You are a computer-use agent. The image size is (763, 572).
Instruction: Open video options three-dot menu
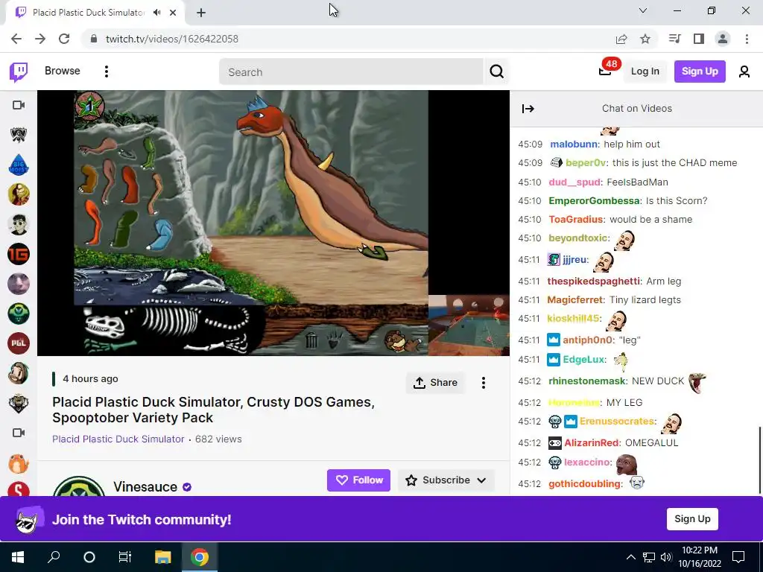pos(483,383)
